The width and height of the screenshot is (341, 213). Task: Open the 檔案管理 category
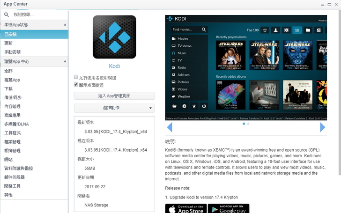[x=34, y=142]
